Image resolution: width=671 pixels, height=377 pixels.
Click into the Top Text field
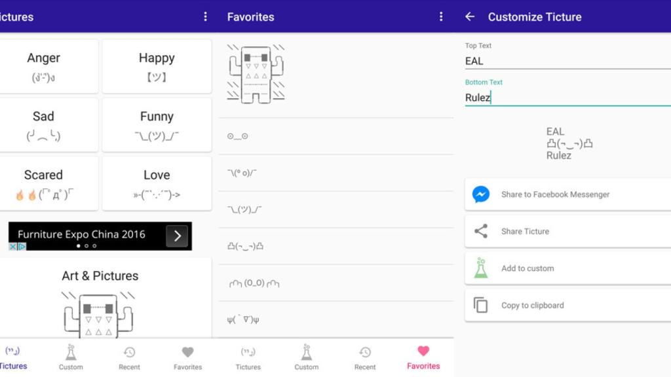pyautogui.click(x=567, y=61)
